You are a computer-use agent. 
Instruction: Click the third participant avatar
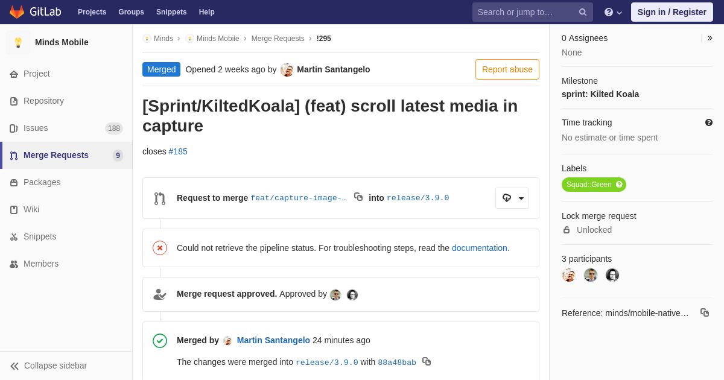[x=612, y=275]
